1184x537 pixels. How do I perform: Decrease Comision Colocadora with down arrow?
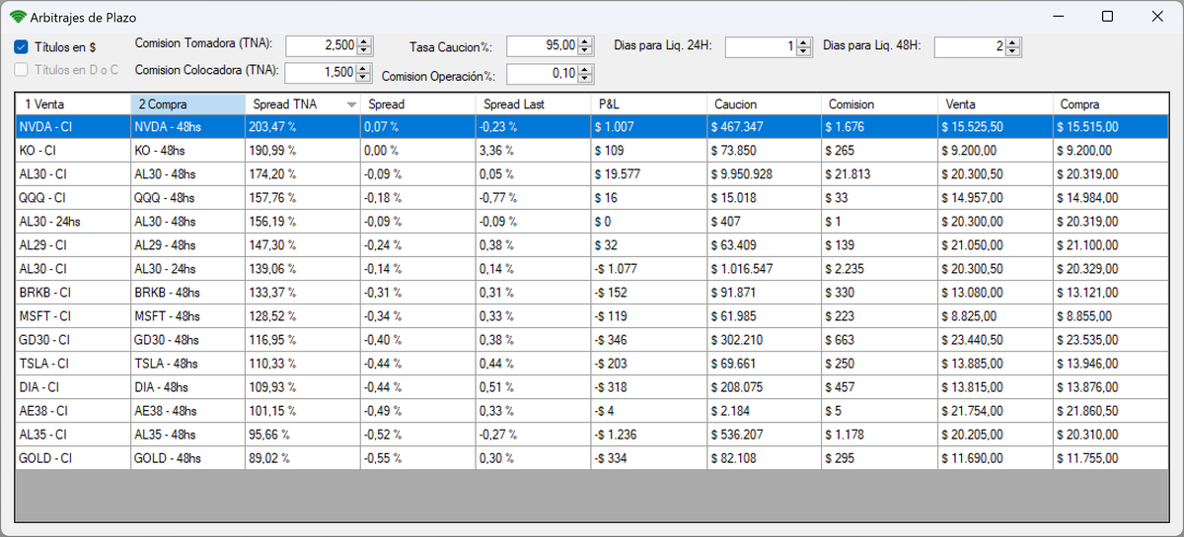[x=365, y=77]
